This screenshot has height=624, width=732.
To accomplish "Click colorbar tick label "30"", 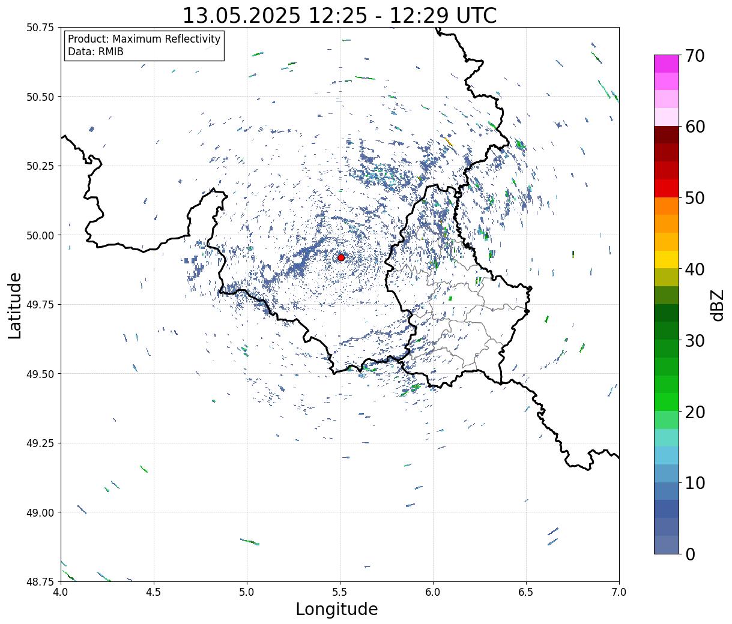I will coord(694,341).
